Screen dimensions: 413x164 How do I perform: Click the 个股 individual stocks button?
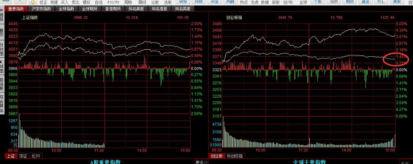(x=318, y=2)
